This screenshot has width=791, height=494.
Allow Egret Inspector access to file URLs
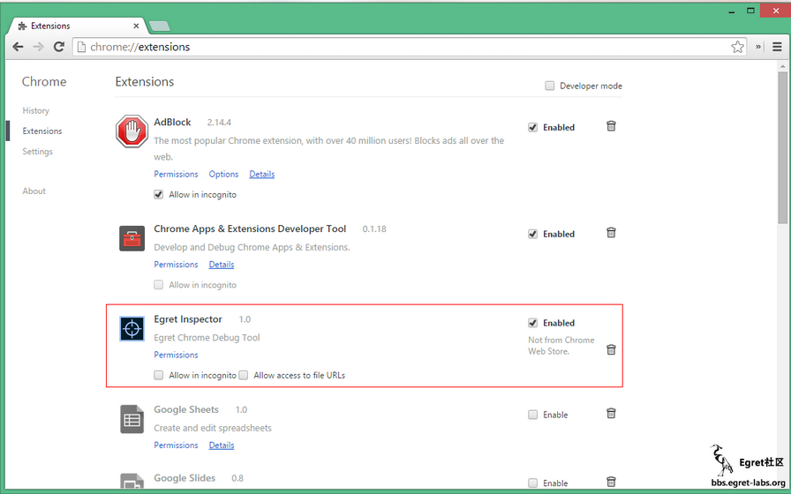click(x=244, y=375)
